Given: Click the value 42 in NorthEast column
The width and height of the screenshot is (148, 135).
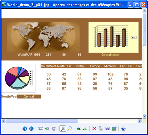Looking at the screenshot, I should point(64,74).
